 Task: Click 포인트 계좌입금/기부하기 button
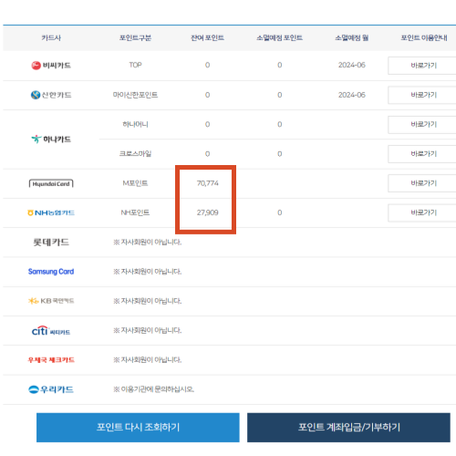[x=348, y=427]
